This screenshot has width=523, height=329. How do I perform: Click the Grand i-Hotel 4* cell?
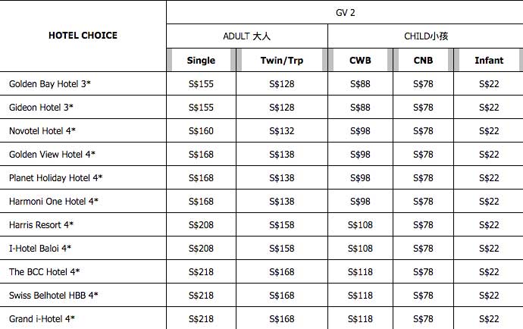coord(42,319)
